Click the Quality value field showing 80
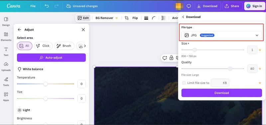The width and height of the screenshot is (266, 125). point(252,69)
